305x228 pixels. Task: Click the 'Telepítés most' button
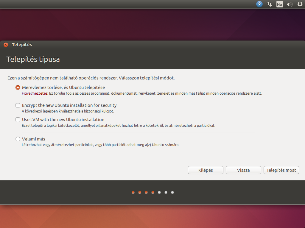tap(281, 170)
